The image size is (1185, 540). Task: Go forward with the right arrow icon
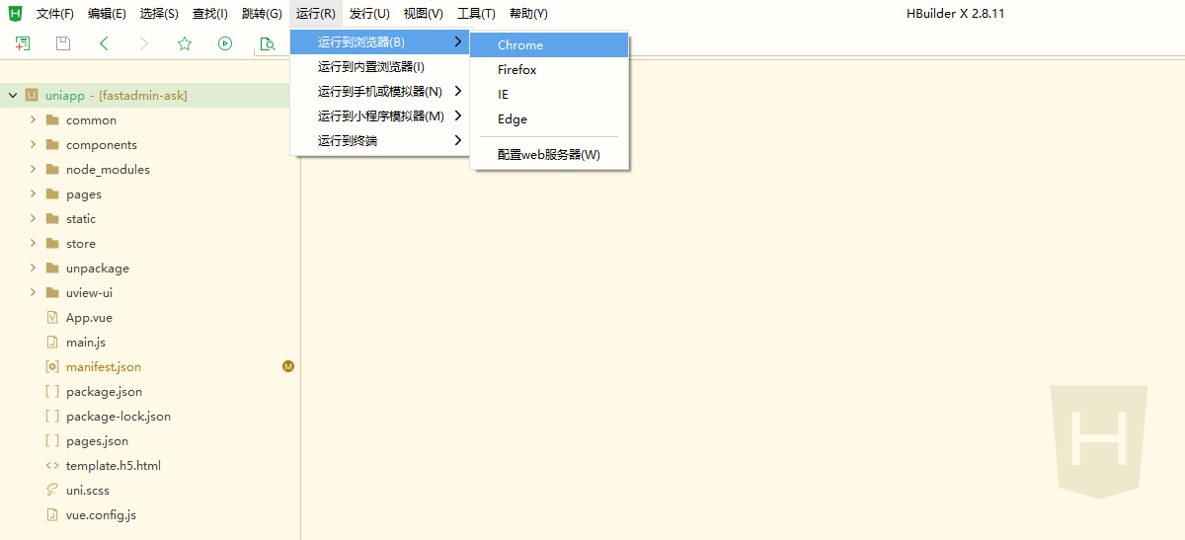(144, 43)
